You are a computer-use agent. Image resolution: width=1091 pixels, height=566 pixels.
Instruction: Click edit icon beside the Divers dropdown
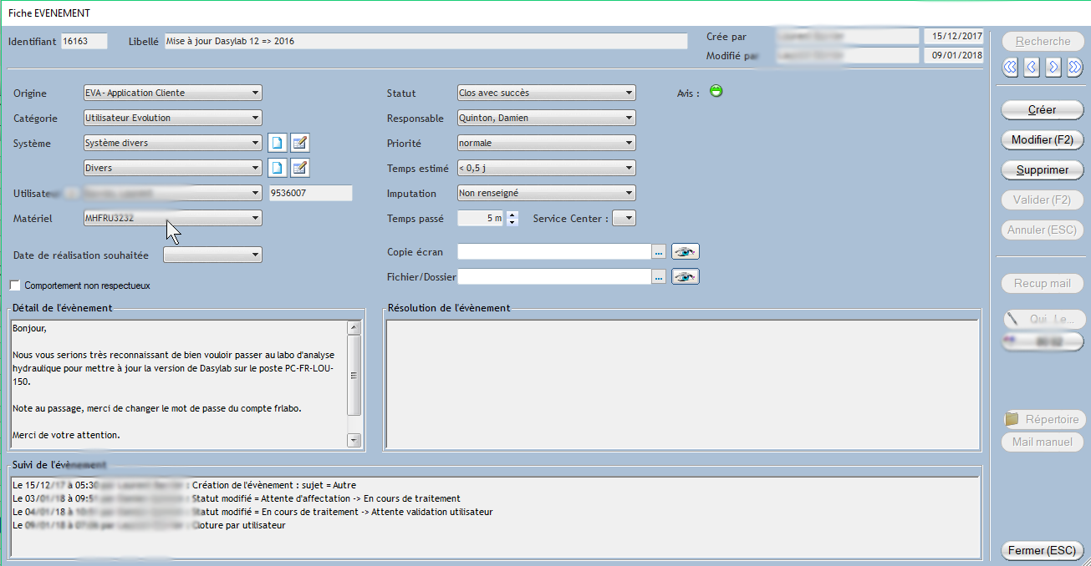click(x=300, y=169)
